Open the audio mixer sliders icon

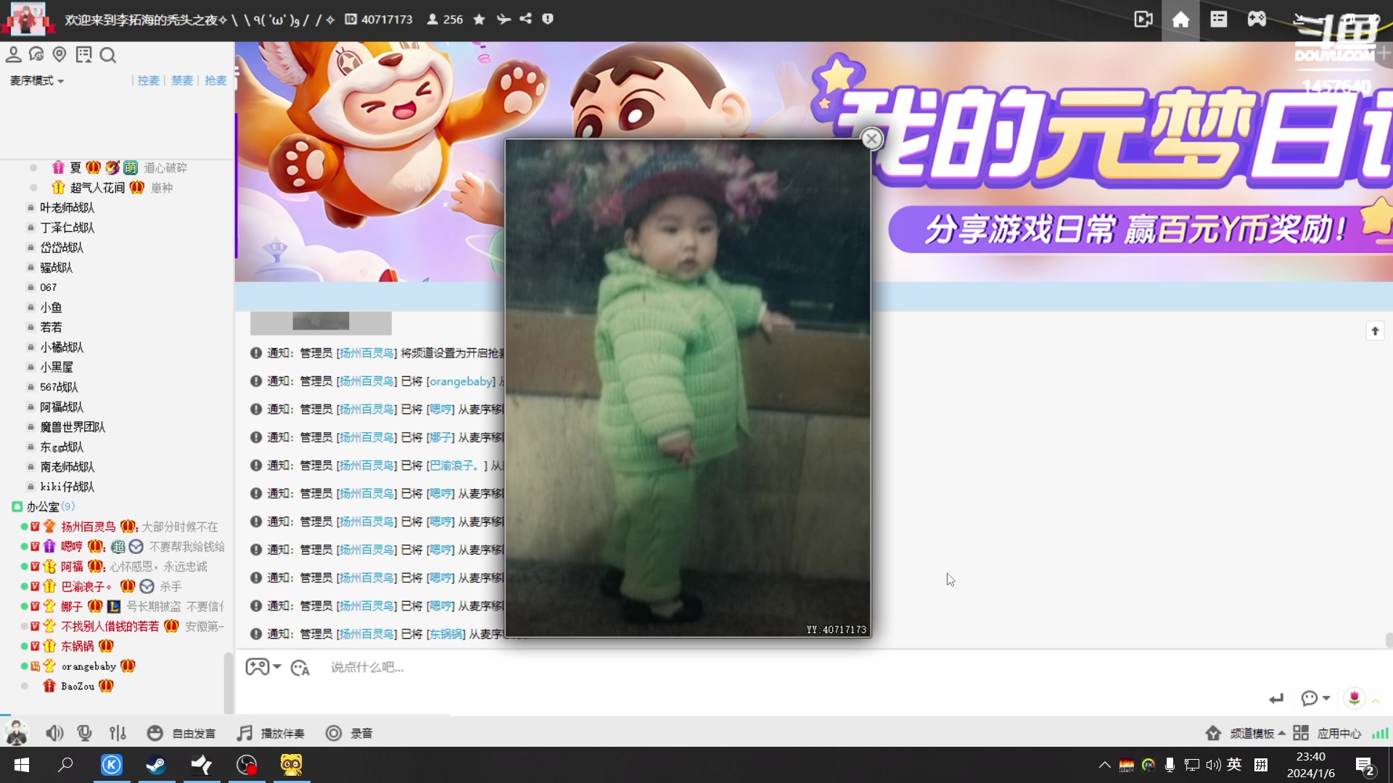[118, 733]
